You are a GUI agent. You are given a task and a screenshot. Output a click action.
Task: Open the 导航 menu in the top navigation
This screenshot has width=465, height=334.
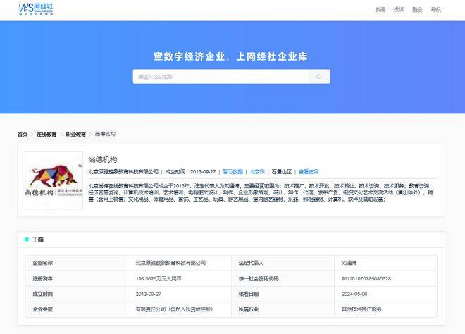pos(435,10)
